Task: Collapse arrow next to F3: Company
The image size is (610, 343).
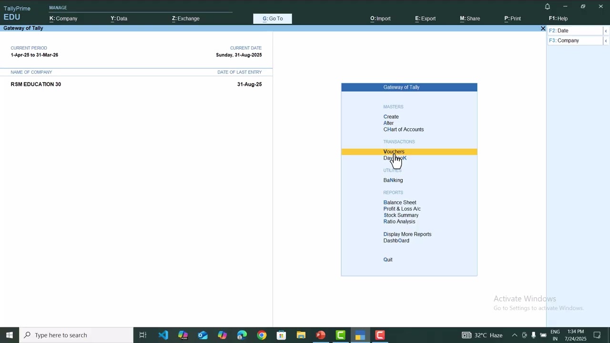Action: coord(606,41)
